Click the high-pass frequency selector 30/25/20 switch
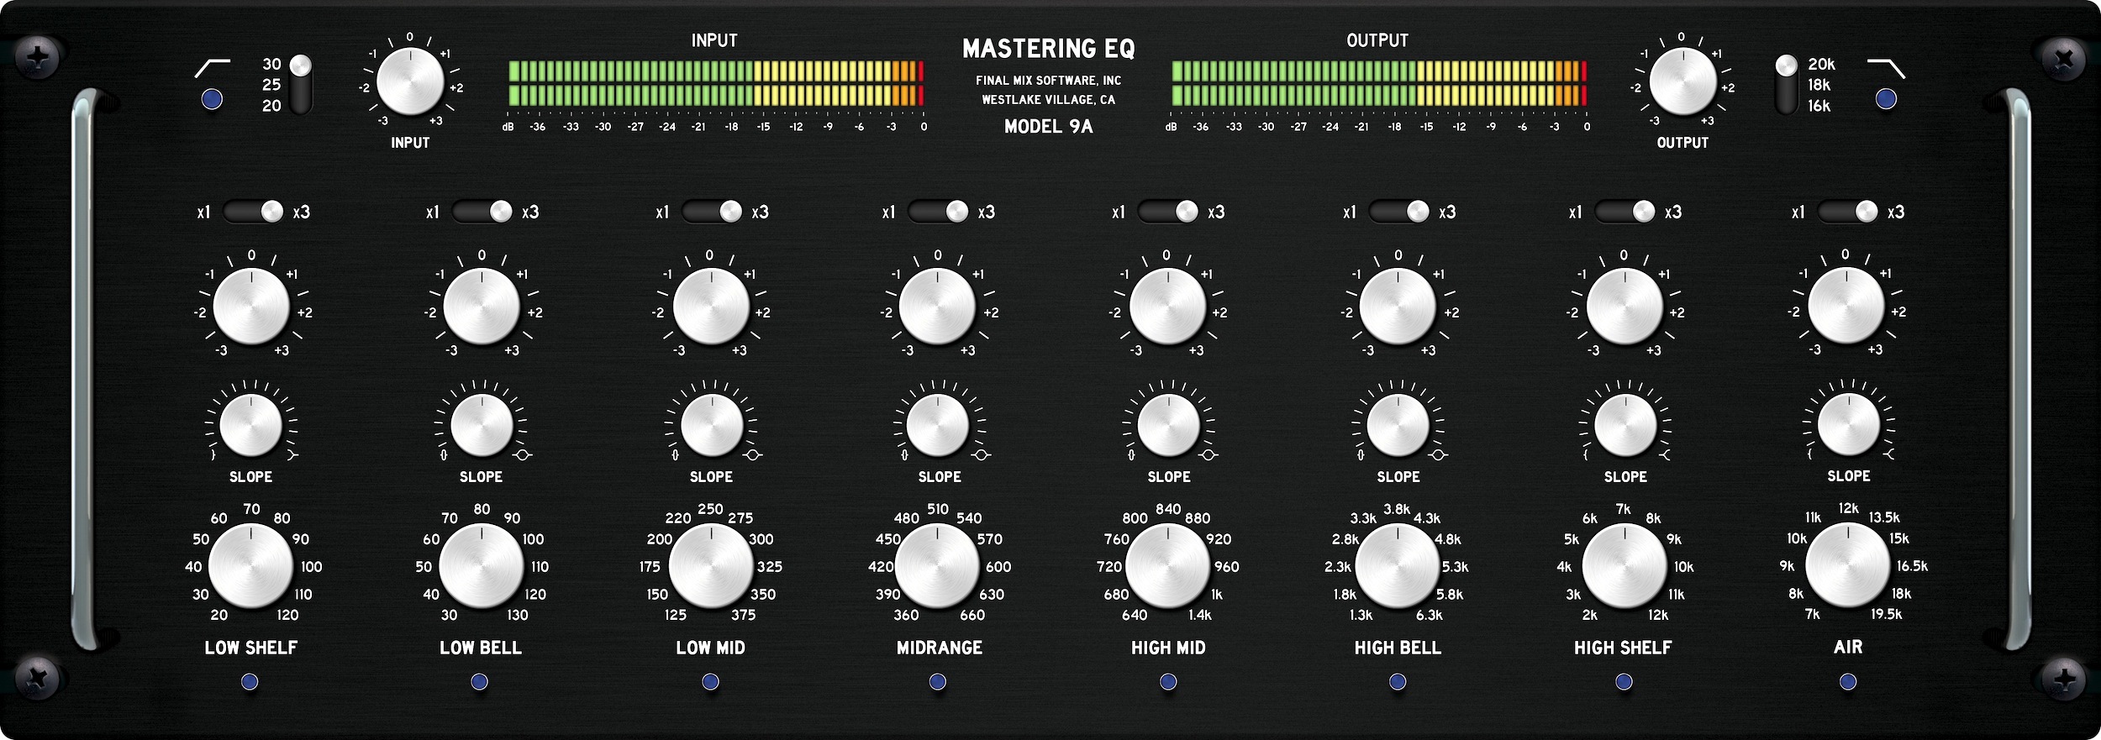 pos(300,85)
